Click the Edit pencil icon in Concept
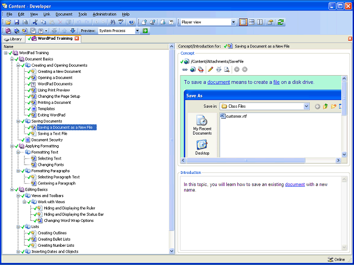Screen dimensions: 354x265 [210, 70]
